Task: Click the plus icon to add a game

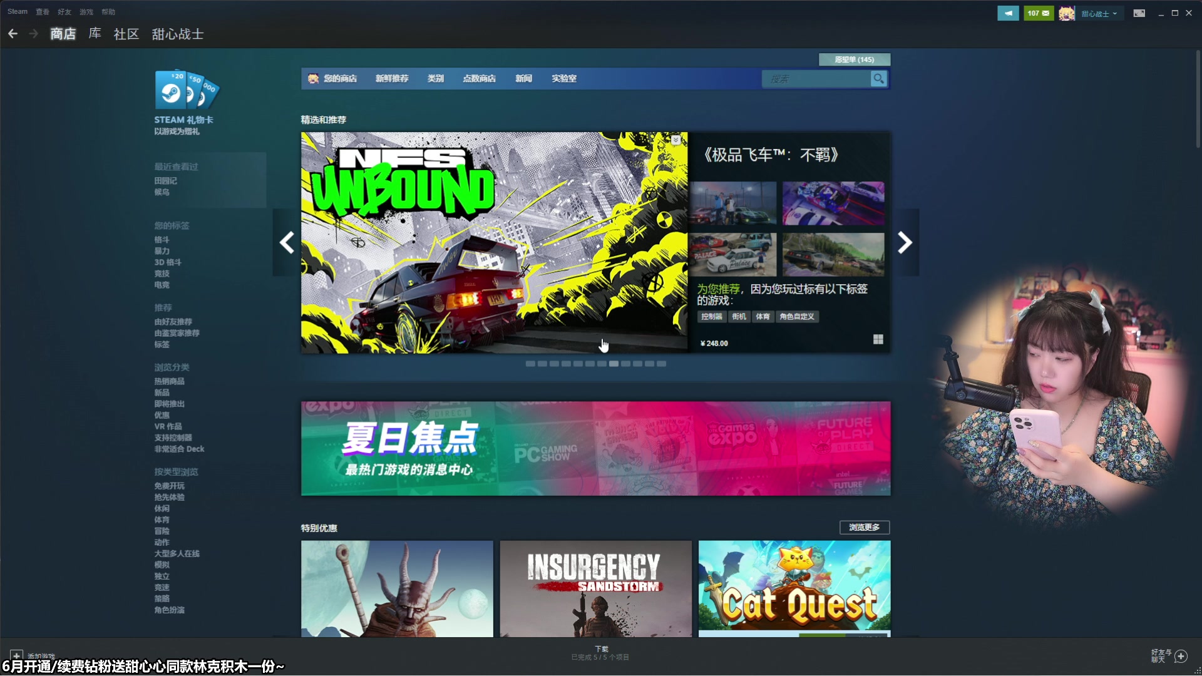Action: 16,656
